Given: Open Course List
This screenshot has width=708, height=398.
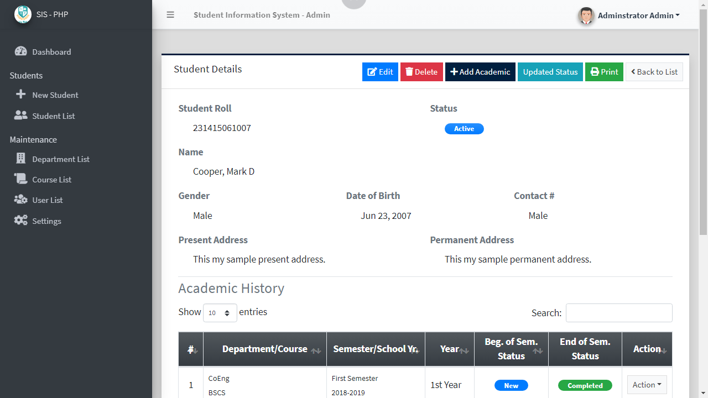Looking at the screenshot, I should pos(76,179).
